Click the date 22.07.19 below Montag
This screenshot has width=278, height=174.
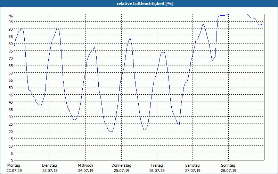[x=14, y=171]
